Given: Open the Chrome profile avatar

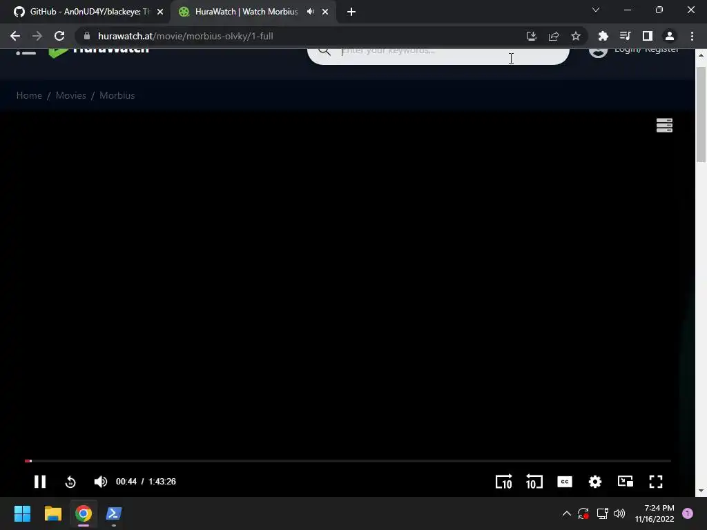Looking at the screenshot, I should click(x=670, y=36).
